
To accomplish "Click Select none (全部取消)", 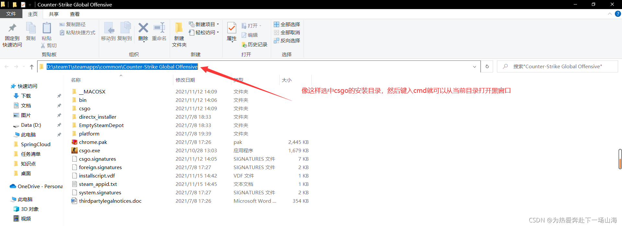I will click(x=287, y=32).
